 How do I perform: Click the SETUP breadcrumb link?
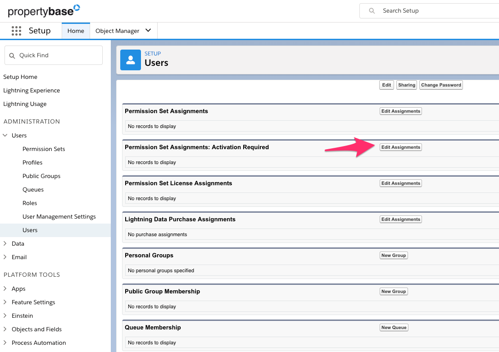tap(153, 54)
